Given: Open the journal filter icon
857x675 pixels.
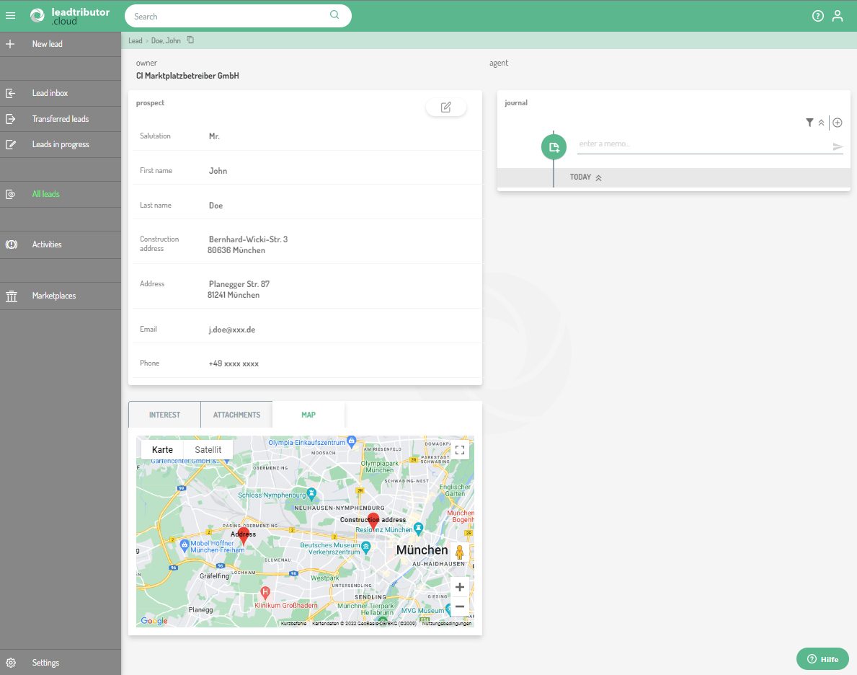Looking at the screenshot, I should pyautogui.click(x=809, y=123).
